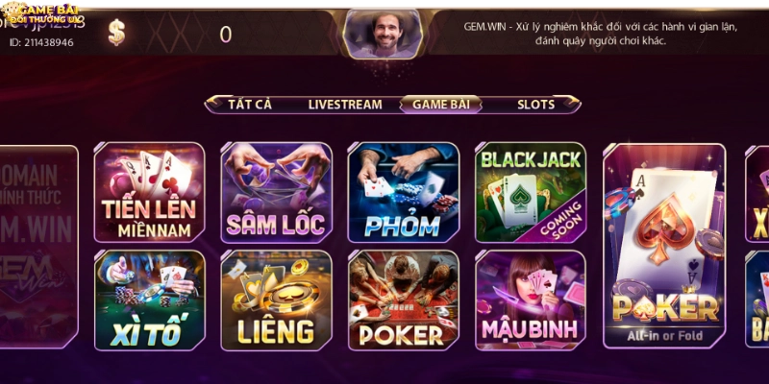Open the Tiến Lên Miền Nam game
Viewport: 769px width, 384px height.
tap(149, 192)
